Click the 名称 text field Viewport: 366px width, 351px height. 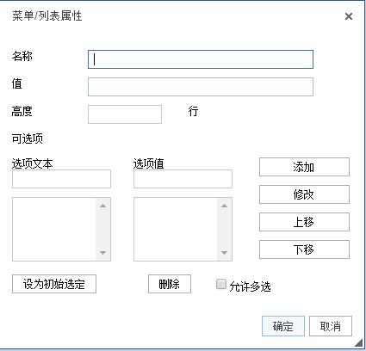(201, 59)
